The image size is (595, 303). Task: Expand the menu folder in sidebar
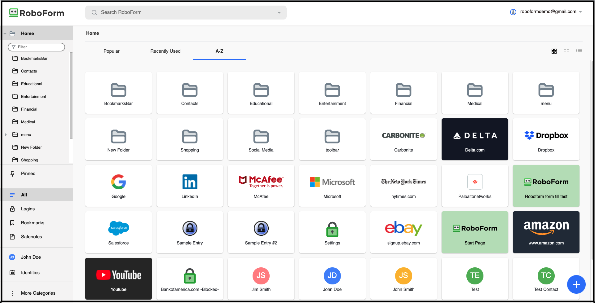[6, 135]
